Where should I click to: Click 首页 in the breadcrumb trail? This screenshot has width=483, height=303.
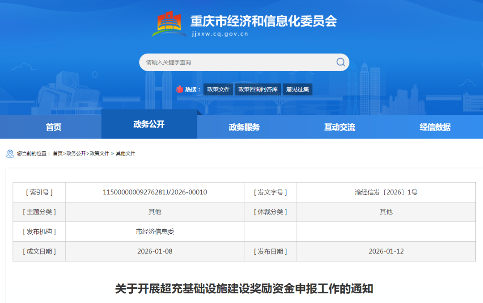tap(58, 154)
